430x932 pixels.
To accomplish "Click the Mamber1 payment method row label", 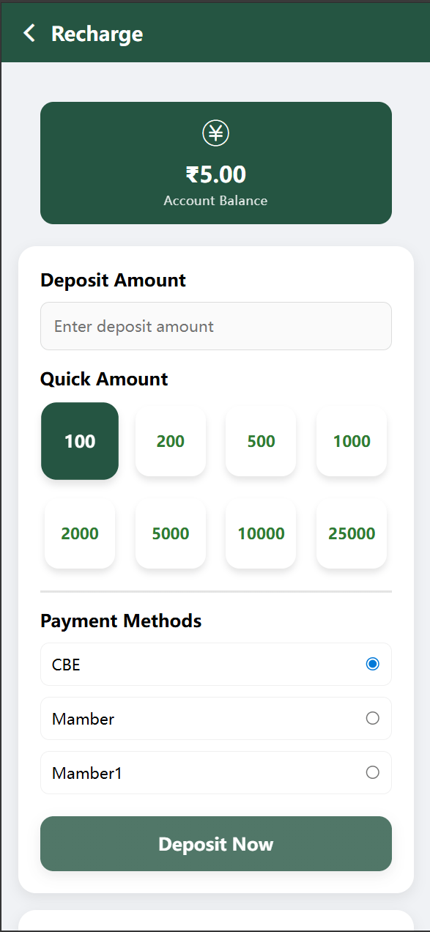I will [86, 773].
